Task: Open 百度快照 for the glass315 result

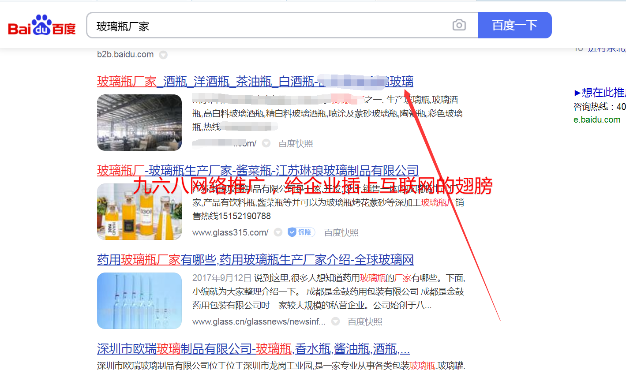Action: pyautogui.click(x=341, y=232)
